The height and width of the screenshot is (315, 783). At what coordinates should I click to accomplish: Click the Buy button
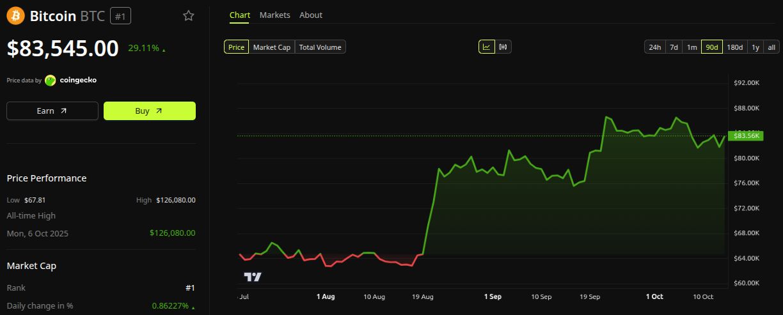(x=150, y=111)
